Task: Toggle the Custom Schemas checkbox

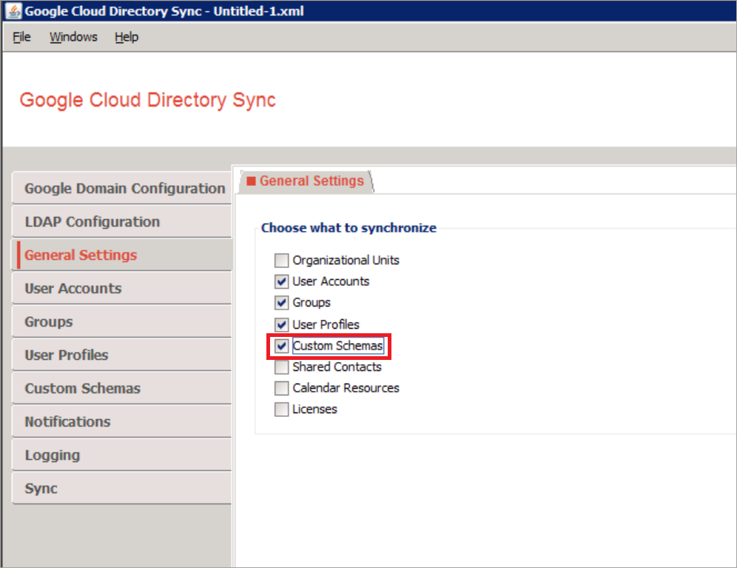Action: [281, 346]
